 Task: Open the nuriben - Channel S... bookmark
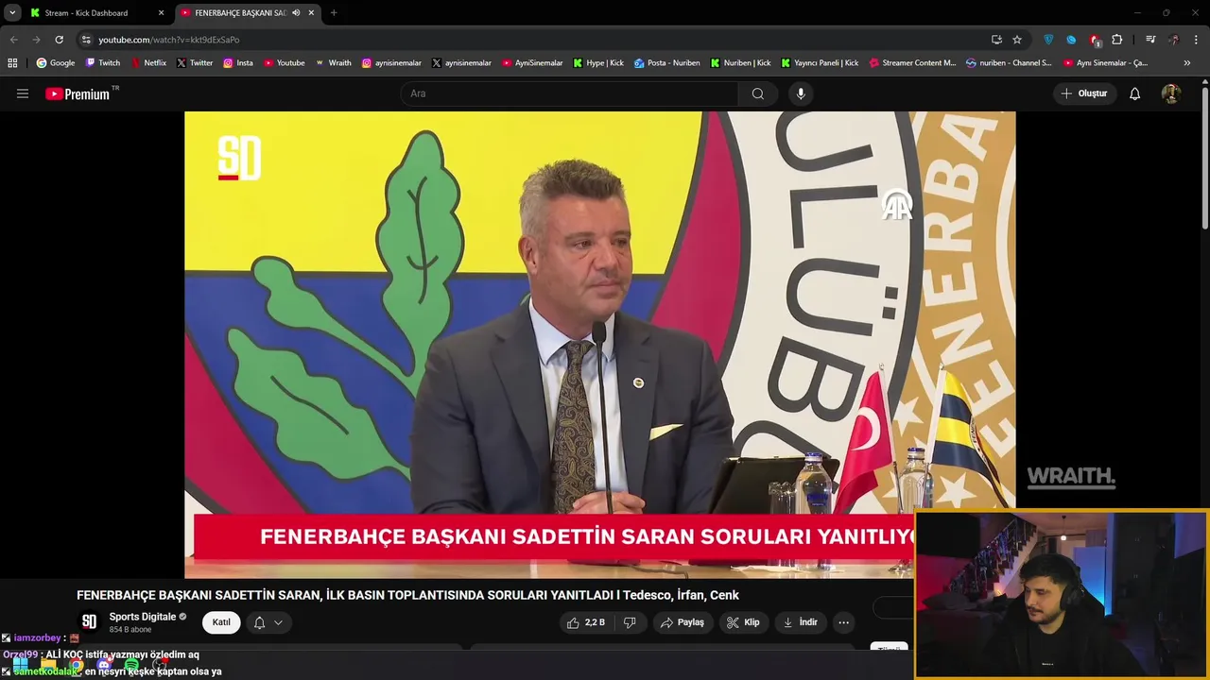point(1009,63)
